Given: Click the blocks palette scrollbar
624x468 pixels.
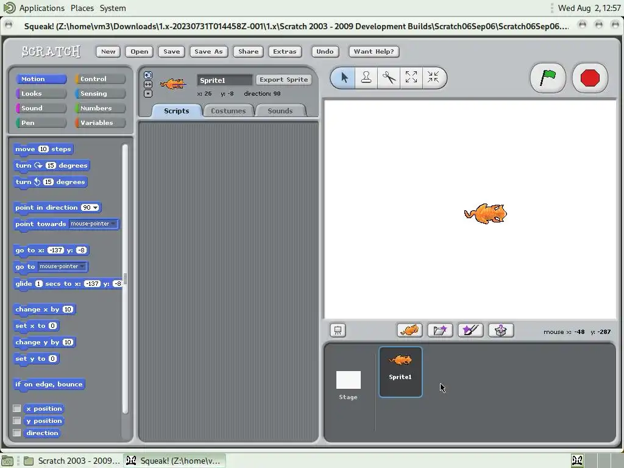Looking at the screenshot, I should pos(125,278).
